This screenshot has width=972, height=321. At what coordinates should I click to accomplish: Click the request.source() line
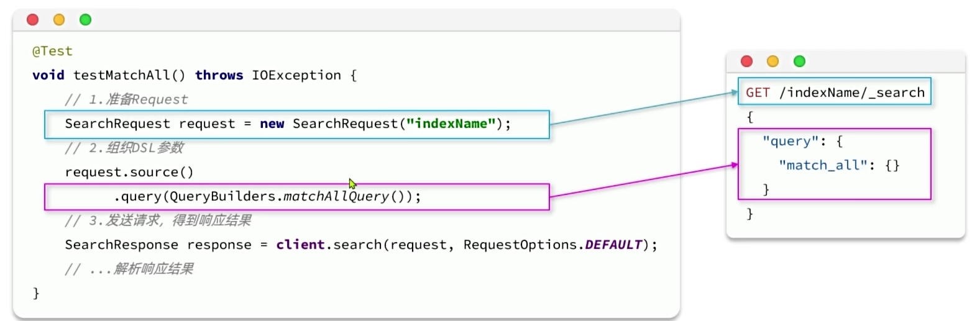tap(129, 172)
